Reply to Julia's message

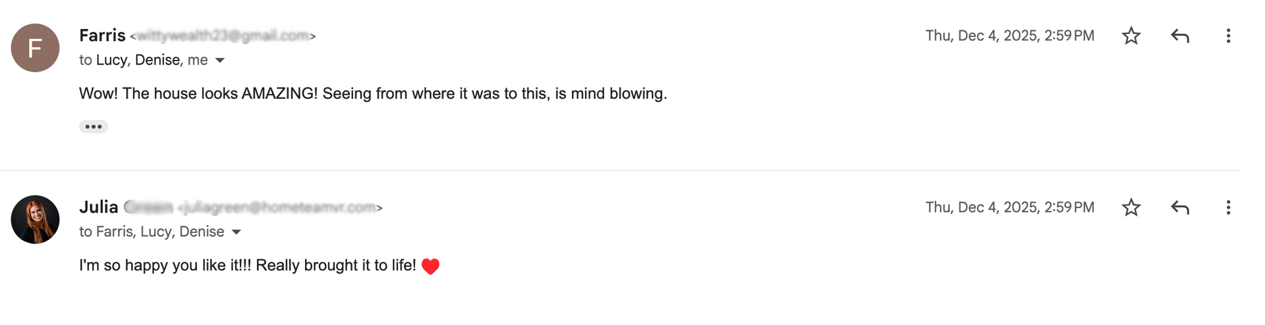(1180, 207)
